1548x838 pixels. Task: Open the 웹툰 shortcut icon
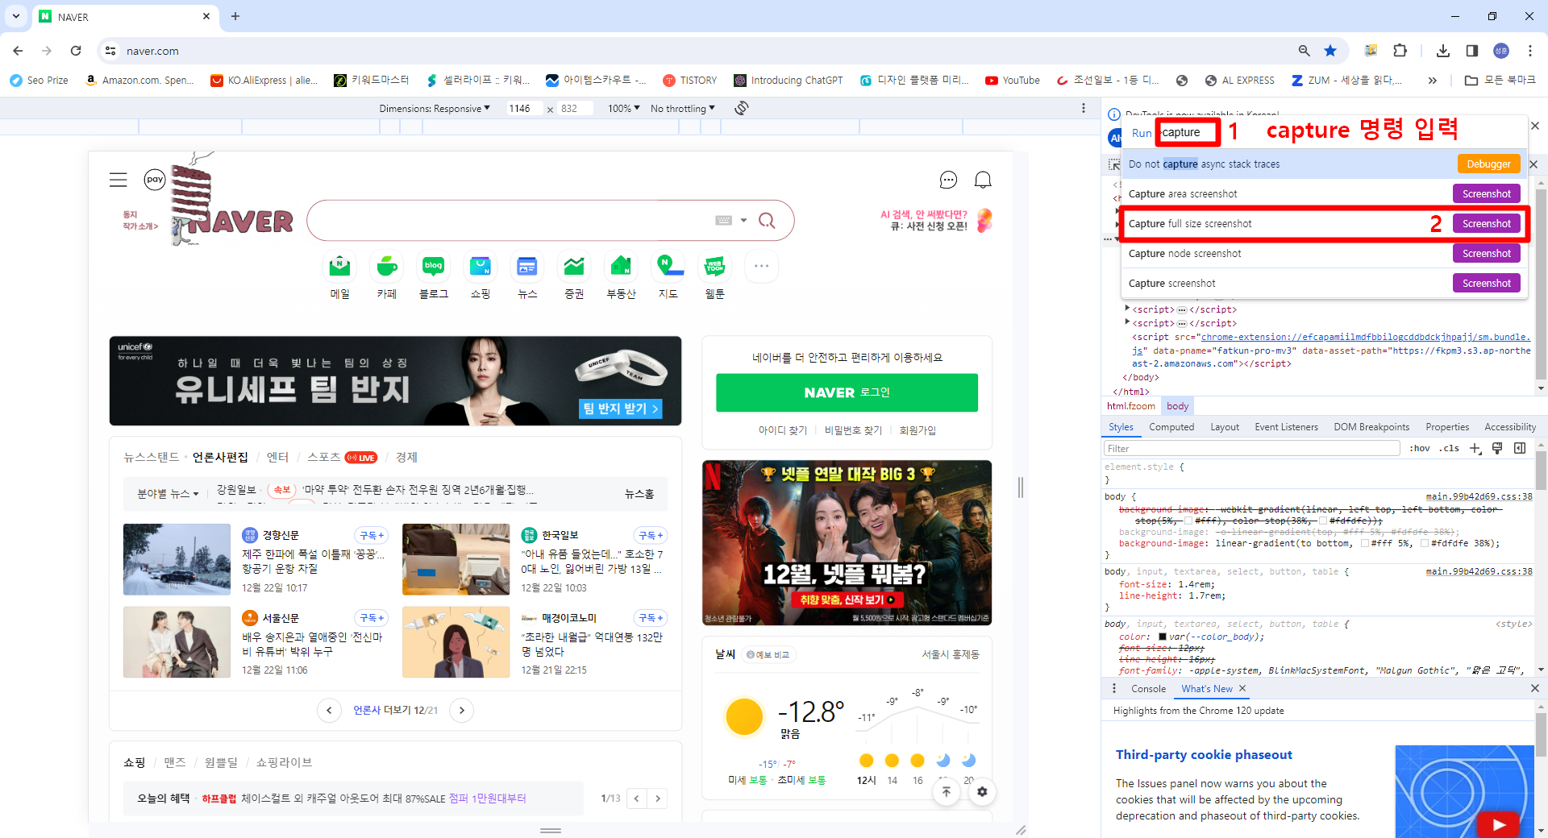(714, 266)
